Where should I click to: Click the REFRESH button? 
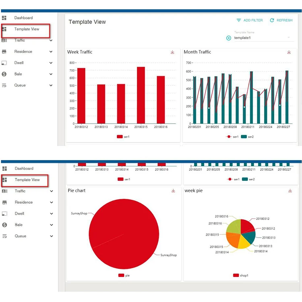point(281,20)
